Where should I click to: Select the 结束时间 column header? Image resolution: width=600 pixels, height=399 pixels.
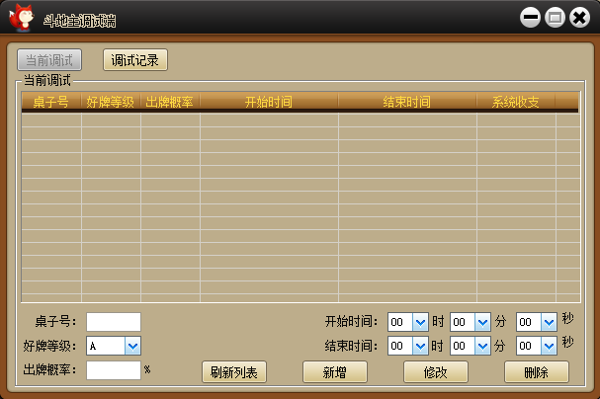click(x=407, y=102)
